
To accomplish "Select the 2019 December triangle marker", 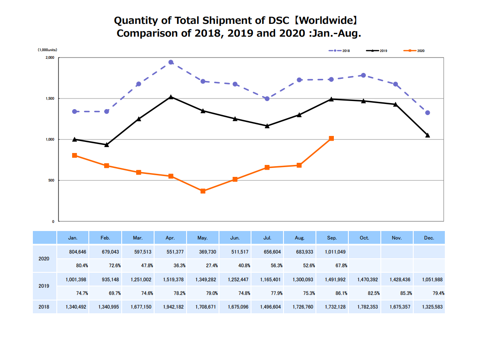I will (x=428, y=135).
